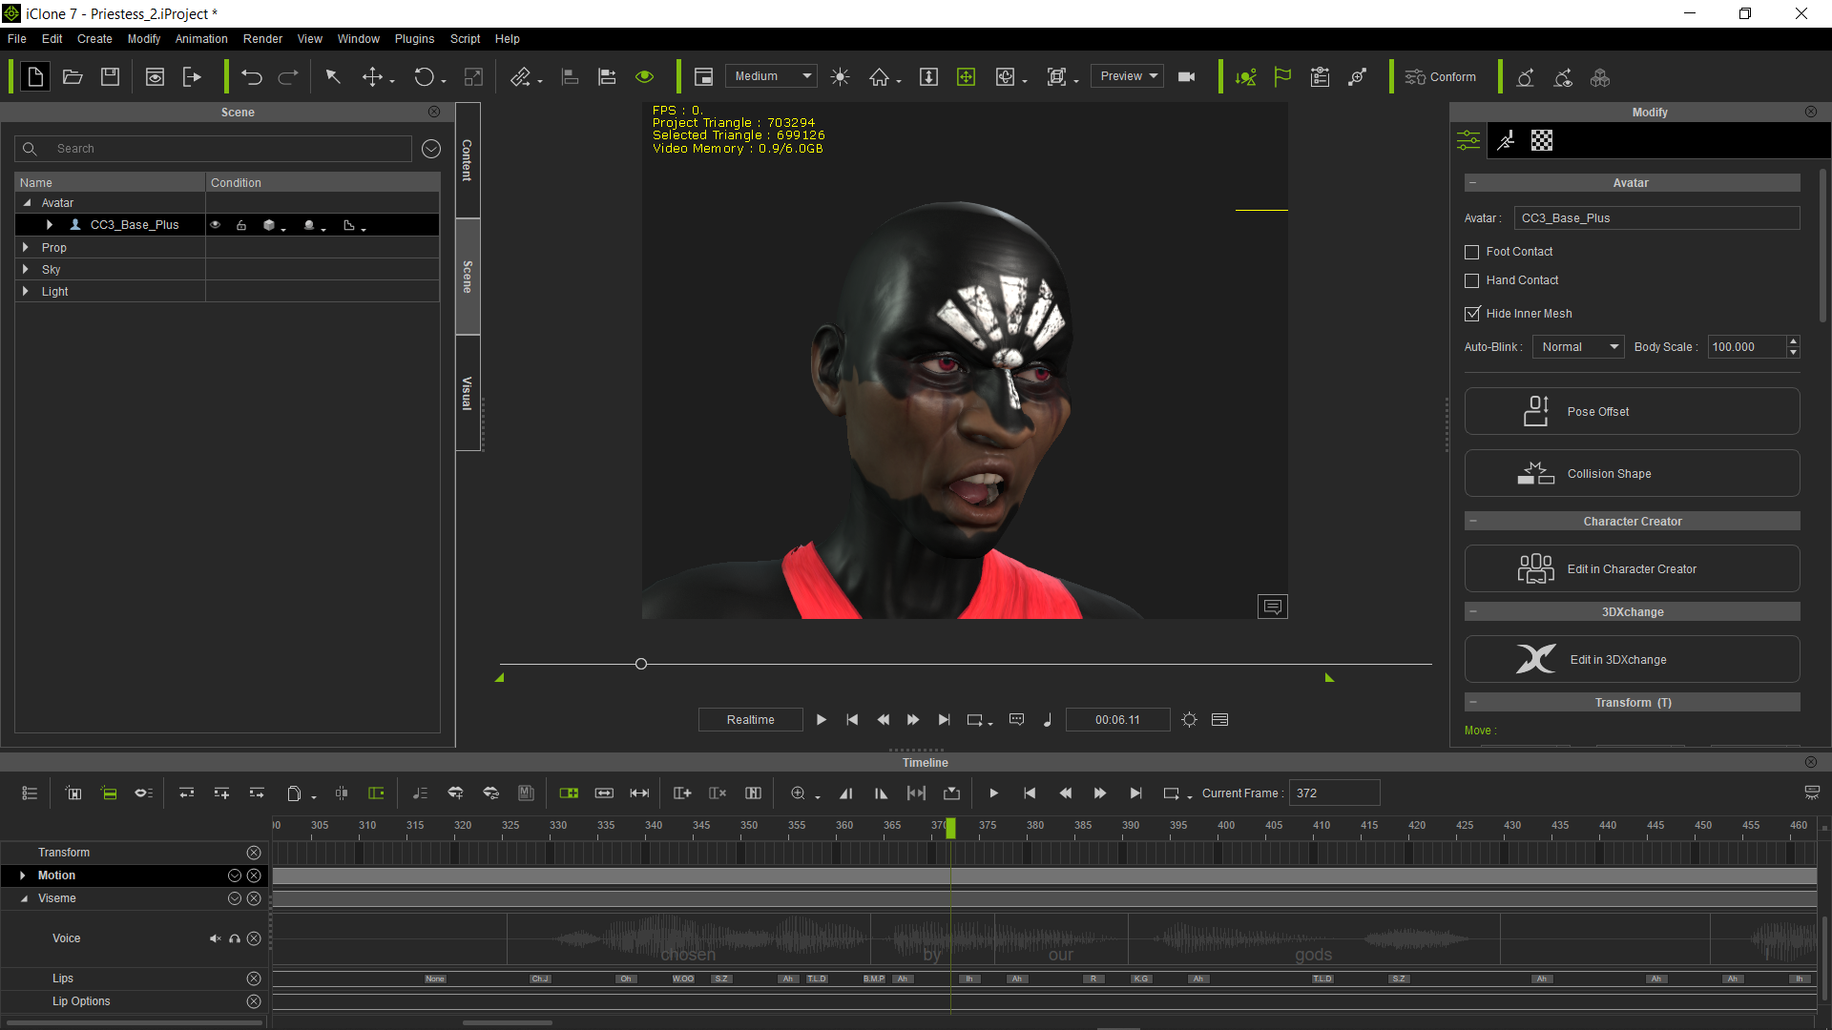
Task: Open the Auto-Blink Normal dropdown
Action: coord(1578,347)
